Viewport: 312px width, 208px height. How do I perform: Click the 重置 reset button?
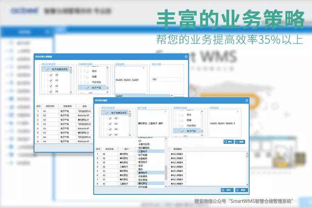tap(240, 142)
